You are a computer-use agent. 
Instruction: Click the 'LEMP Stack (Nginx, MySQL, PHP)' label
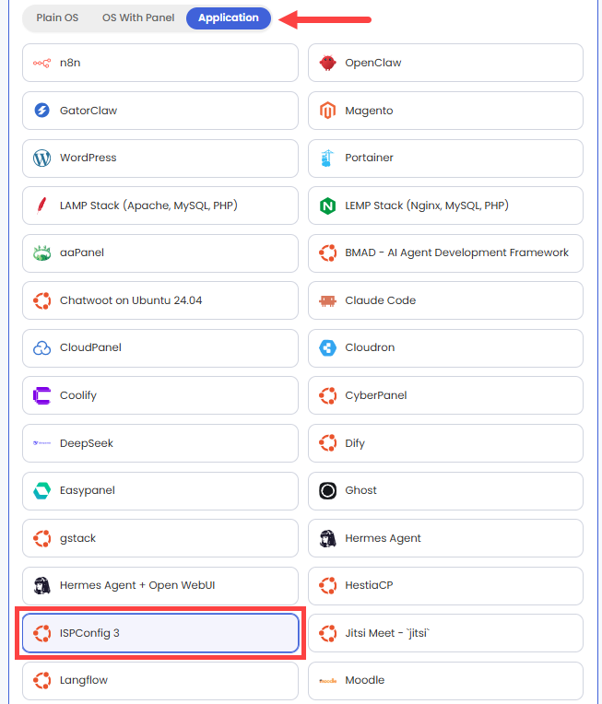point(427,205)
